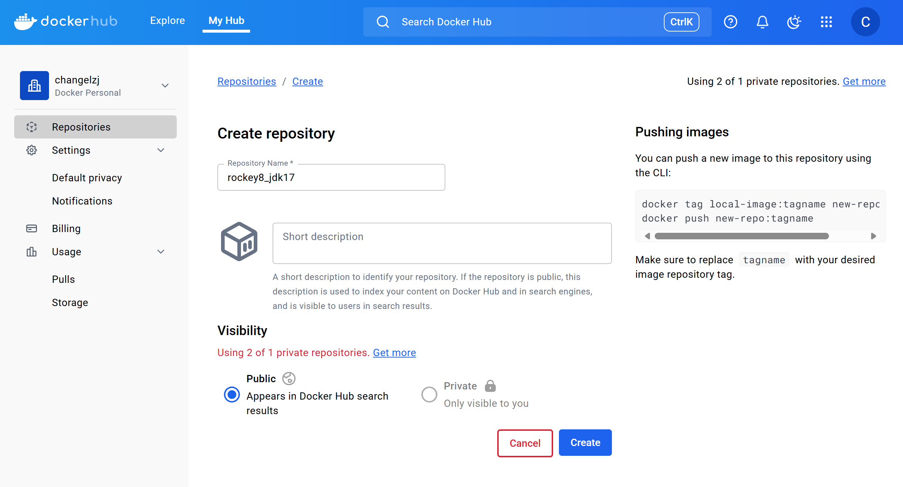Select the Public visibility radio button

tap(232, 395)
